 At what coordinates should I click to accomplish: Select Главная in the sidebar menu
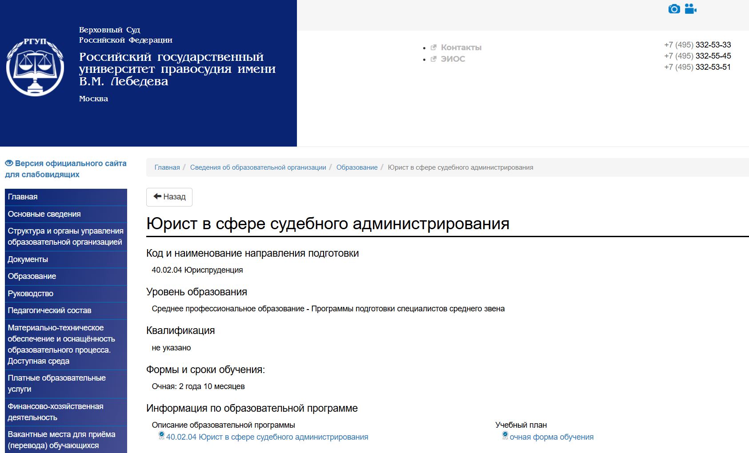(66, 197)
